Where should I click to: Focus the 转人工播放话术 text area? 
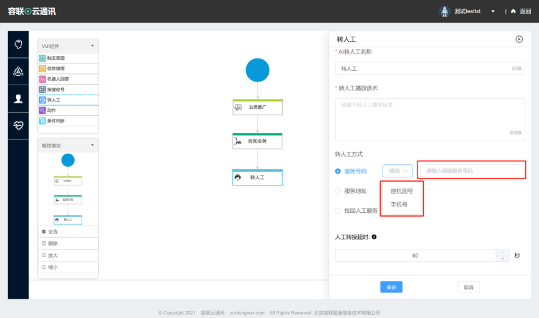[x=430, y=120]
